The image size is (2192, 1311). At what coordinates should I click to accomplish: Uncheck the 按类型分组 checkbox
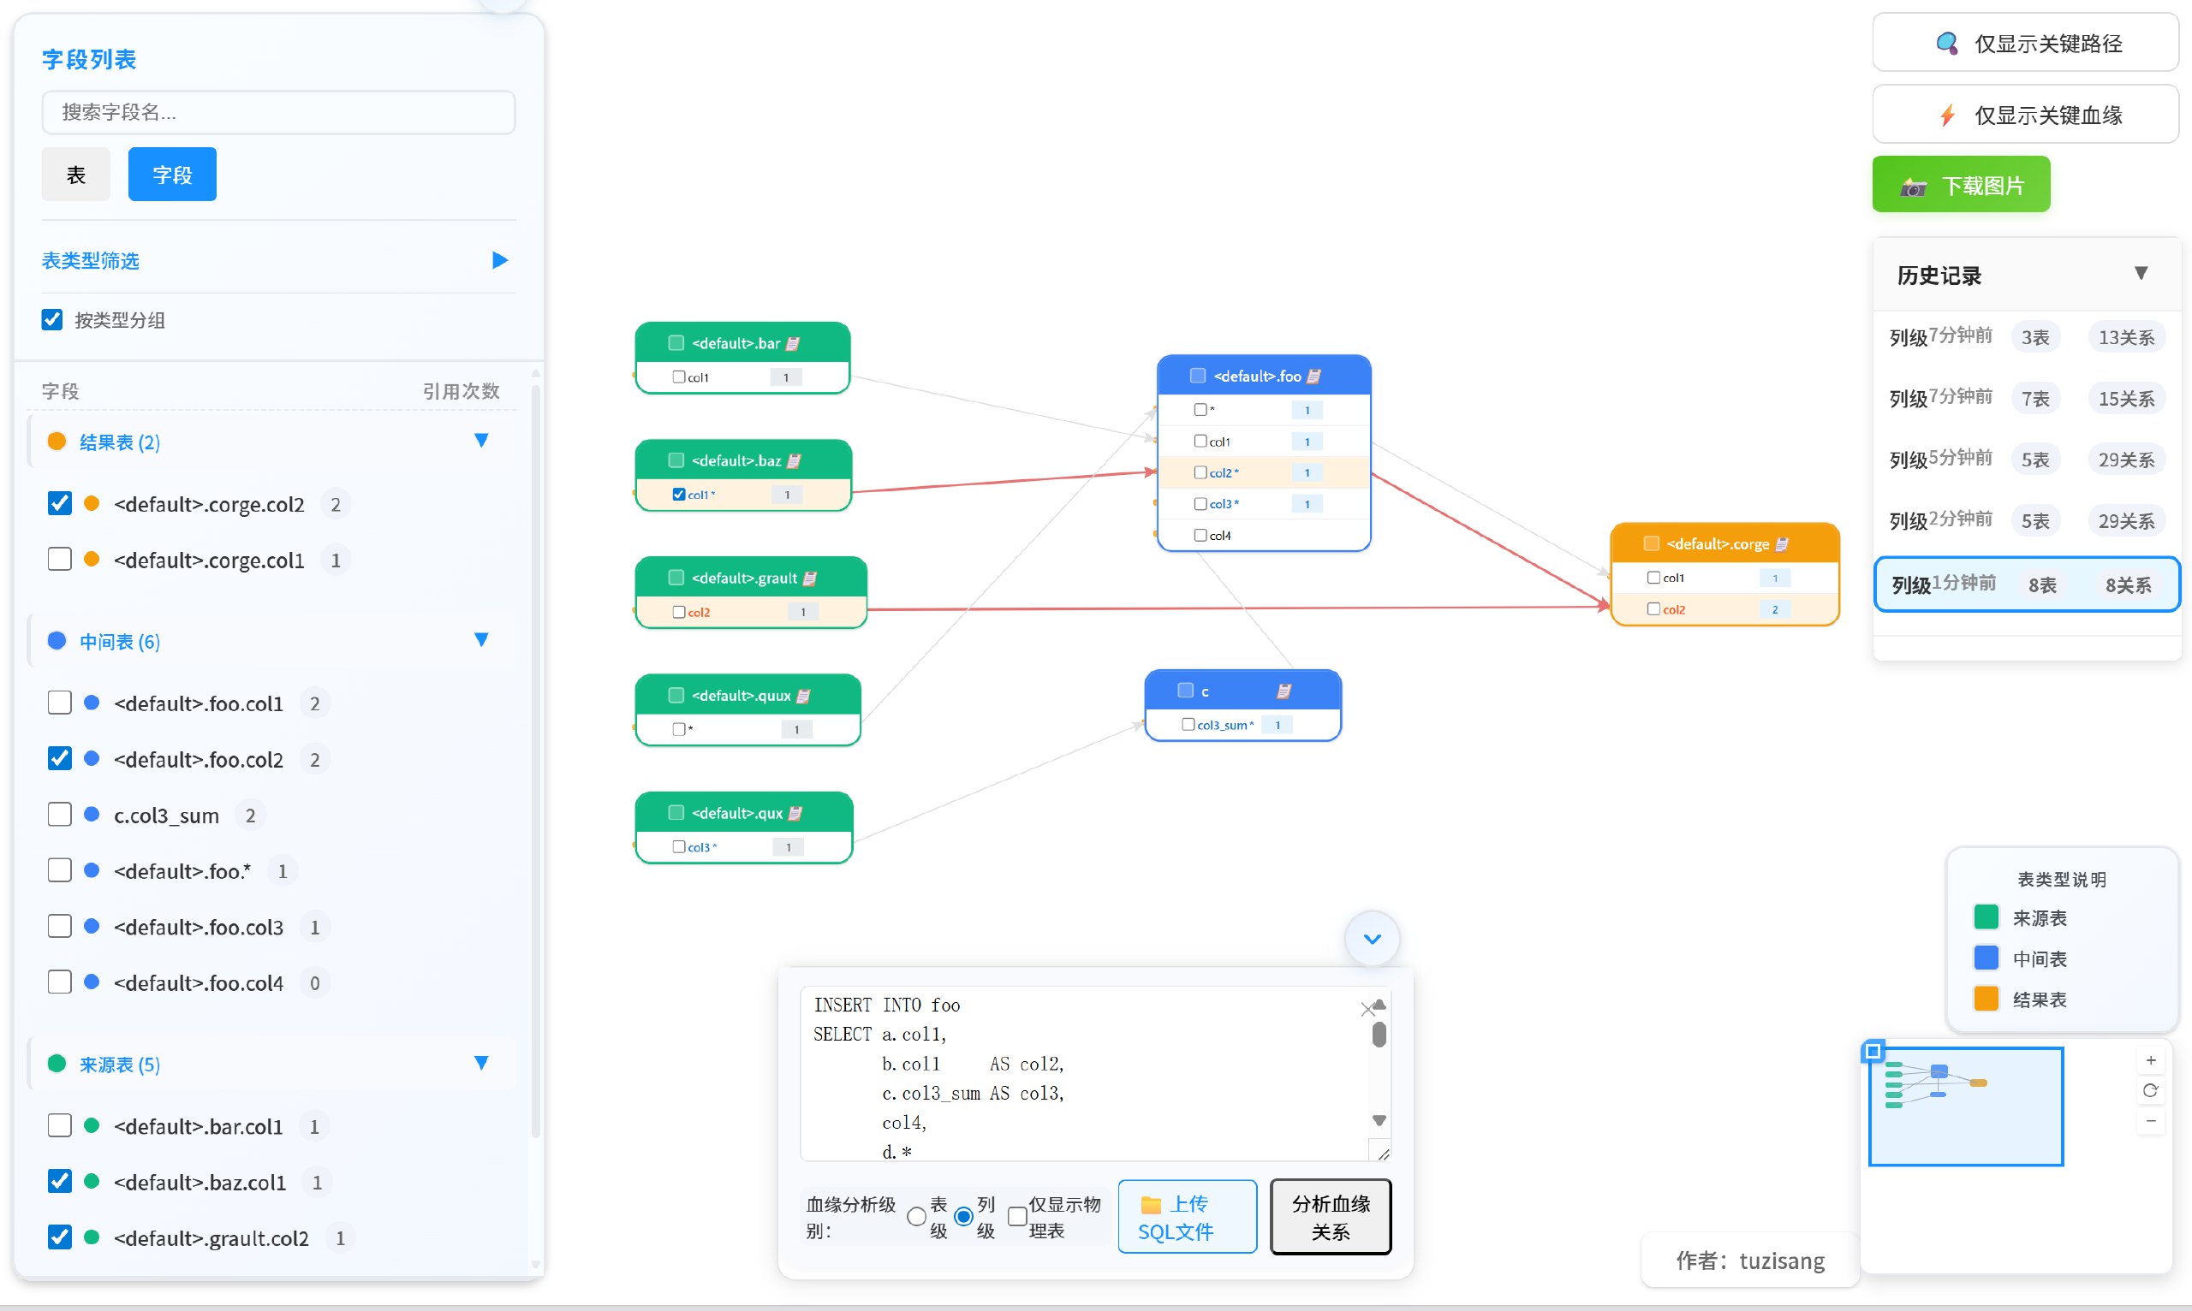click(x=52, y=320)
